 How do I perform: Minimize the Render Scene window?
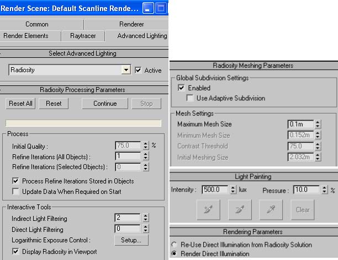pos(148,8)
